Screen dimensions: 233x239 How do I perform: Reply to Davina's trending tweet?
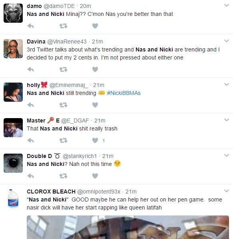click(30, 69)
